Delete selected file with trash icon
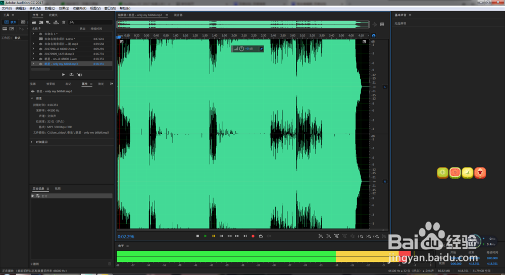Image resolution: width=505 pixels, height=275 pixels. click(64, 22)
